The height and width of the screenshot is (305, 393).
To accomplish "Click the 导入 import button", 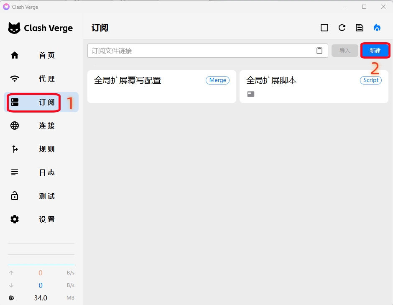I will click(345, 51).
